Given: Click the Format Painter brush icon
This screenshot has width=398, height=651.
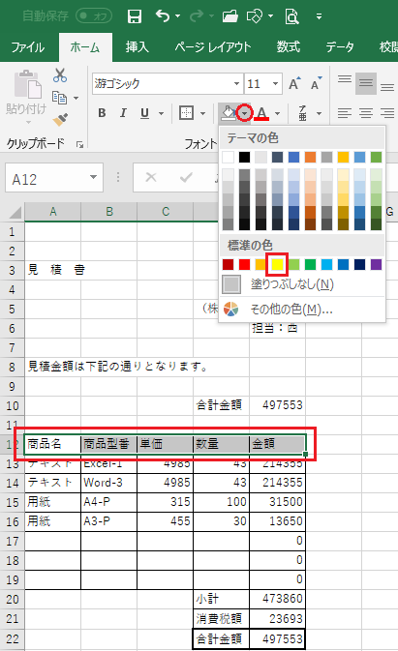Looking at the screenshot, I should click(x=60, y=119).
